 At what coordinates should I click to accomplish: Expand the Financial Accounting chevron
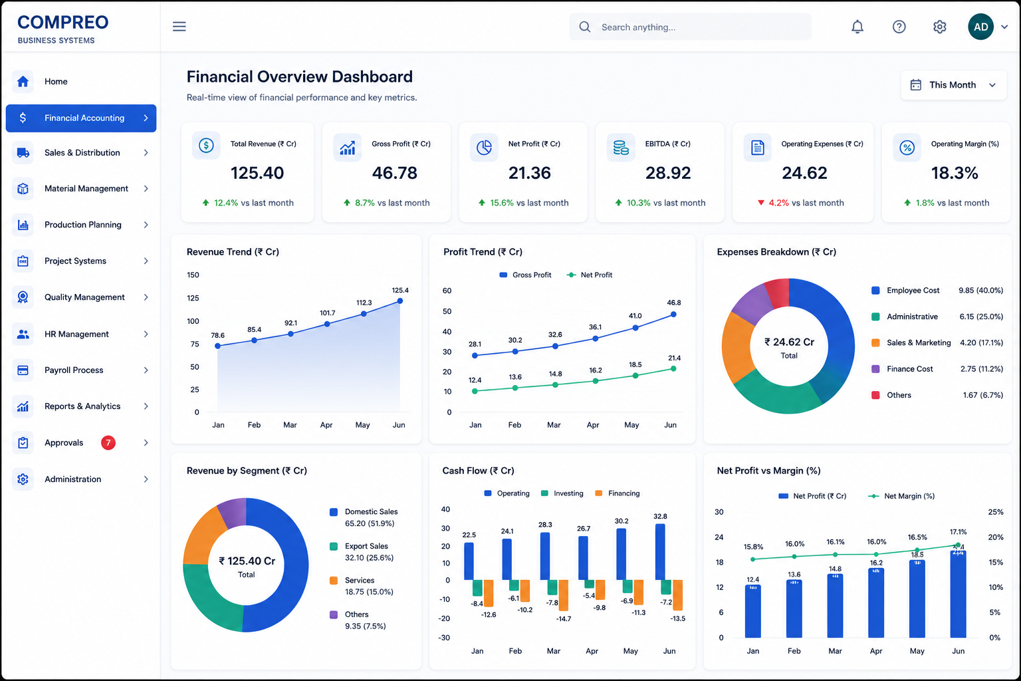coord(146,118)
